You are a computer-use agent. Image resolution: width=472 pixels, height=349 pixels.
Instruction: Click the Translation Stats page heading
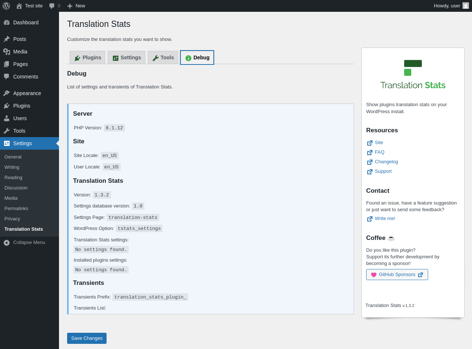[x=99, y=24]
